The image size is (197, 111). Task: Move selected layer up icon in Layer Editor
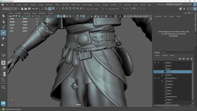pyautogui.click(x=180, y=59)
